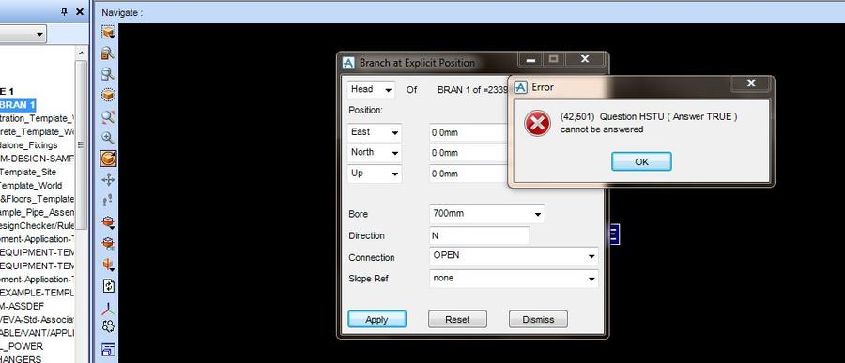Click the refresh page icon in toolbar
The image size is (845, 363).
[x=108, y=285]
